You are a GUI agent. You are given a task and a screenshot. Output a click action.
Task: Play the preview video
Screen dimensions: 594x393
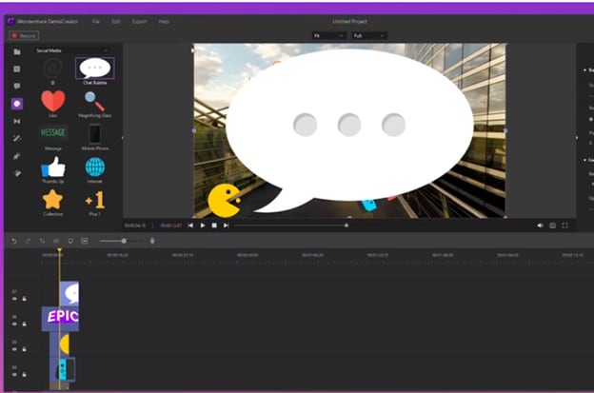[203, 226]
